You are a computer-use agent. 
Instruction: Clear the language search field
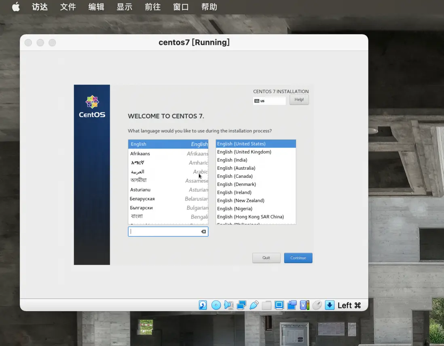[x=203, y=232]
